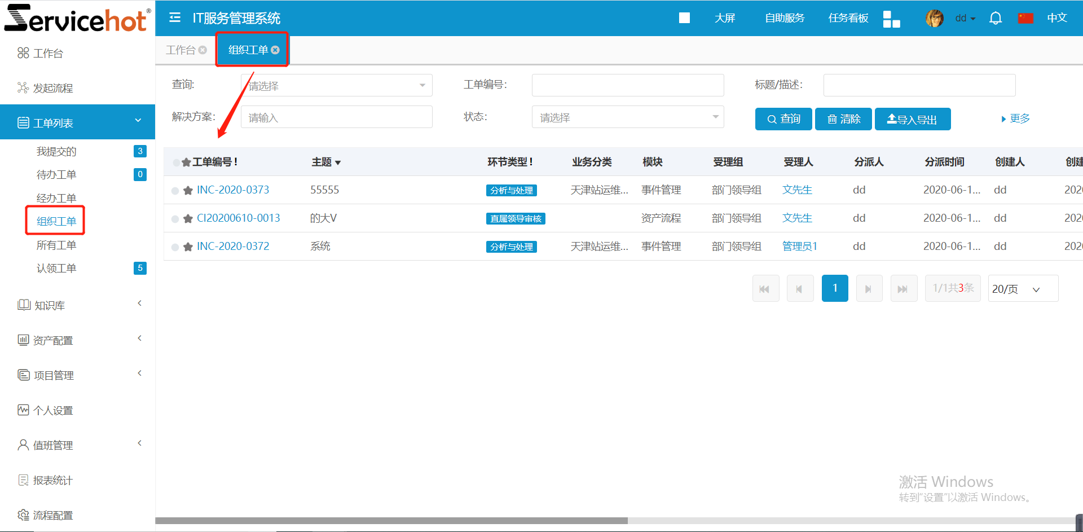
Task: Focus the 工单编号 input field
Action: click(627, 85)
